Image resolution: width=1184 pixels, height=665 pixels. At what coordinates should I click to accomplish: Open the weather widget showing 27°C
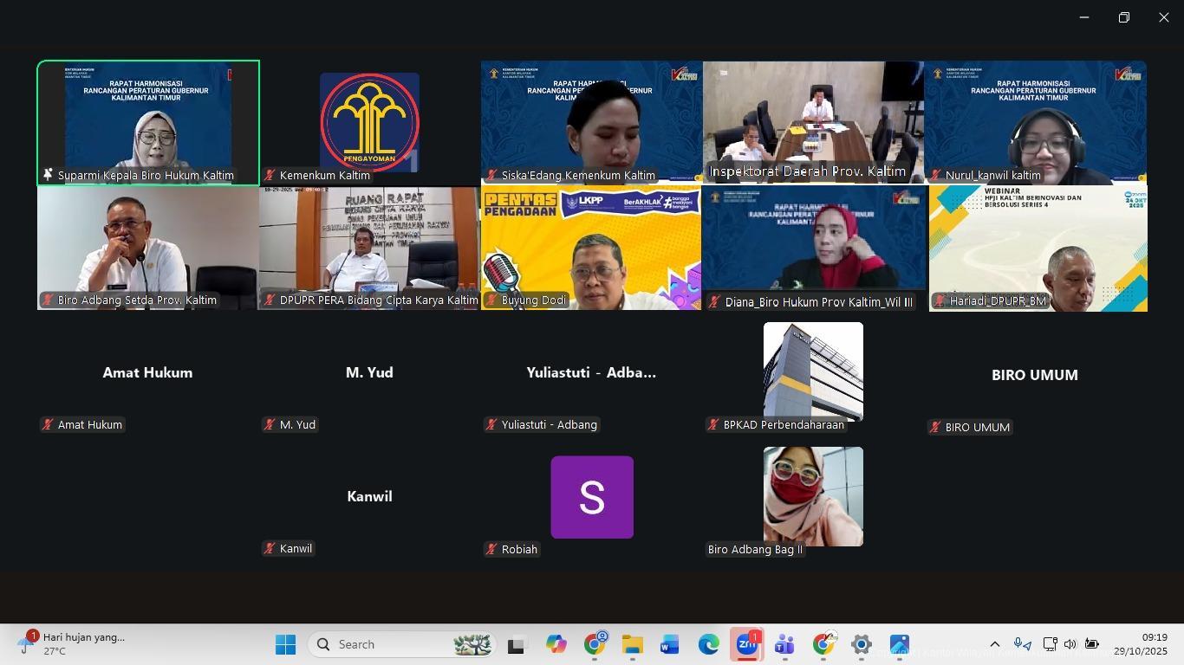click(x=74, y=644)
